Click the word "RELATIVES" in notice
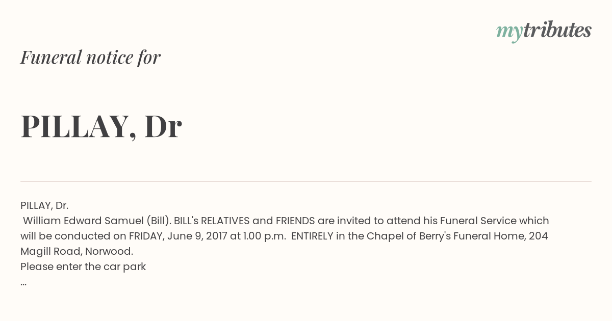This screenshot has height=321, width=612. (x=225, y=221)
